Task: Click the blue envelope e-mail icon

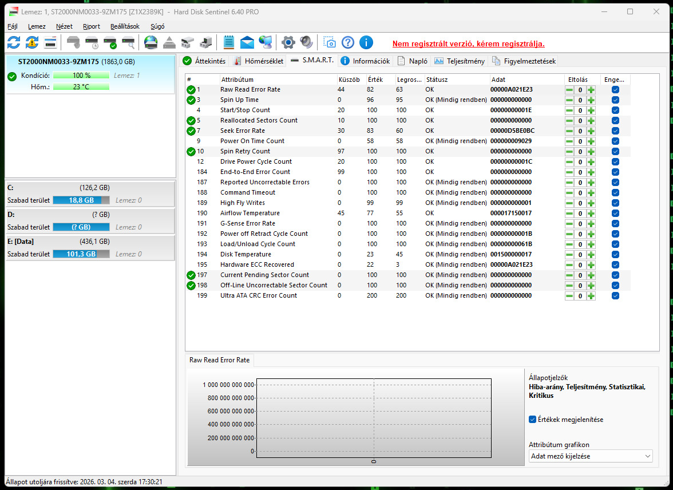Action: (247, 42)
